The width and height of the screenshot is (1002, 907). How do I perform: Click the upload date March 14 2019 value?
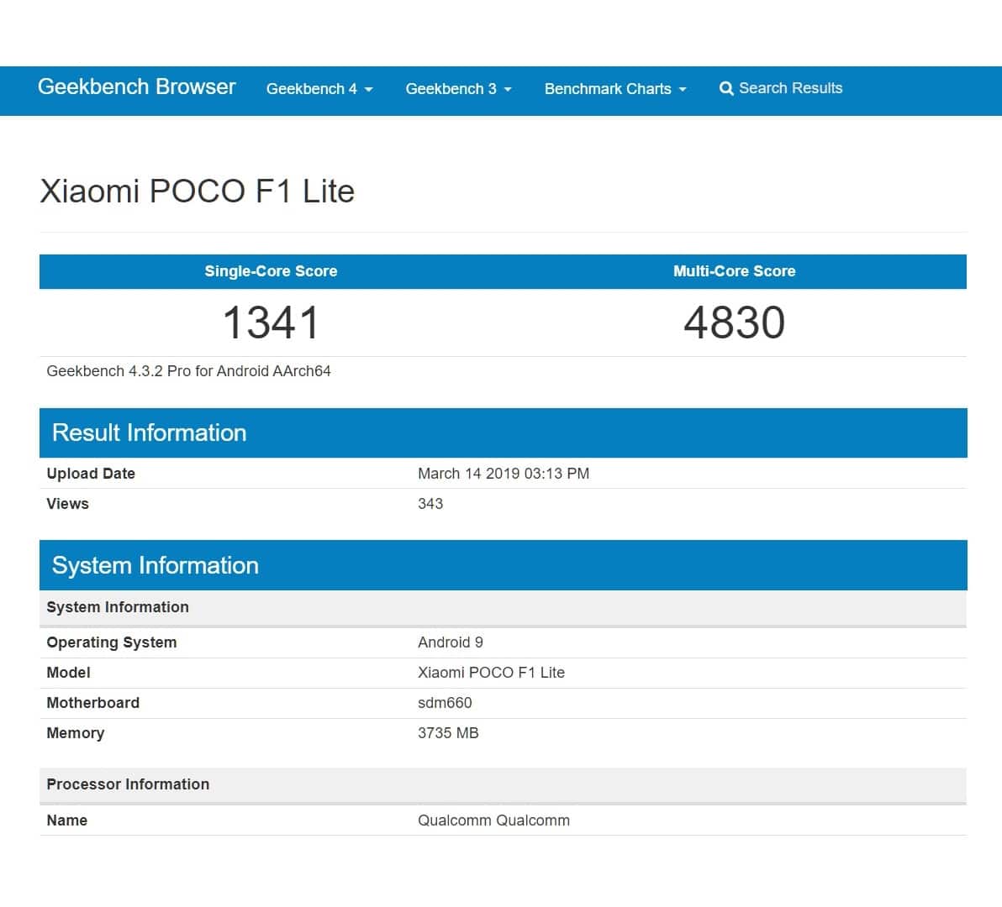503,474
